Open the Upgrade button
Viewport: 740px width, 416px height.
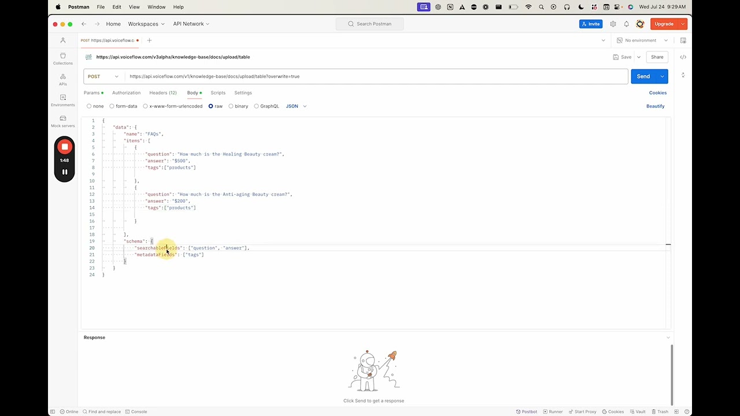click(664, 24)
